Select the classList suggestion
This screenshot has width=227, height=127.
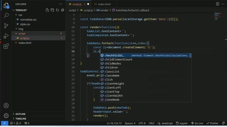(x=146, y=72)
